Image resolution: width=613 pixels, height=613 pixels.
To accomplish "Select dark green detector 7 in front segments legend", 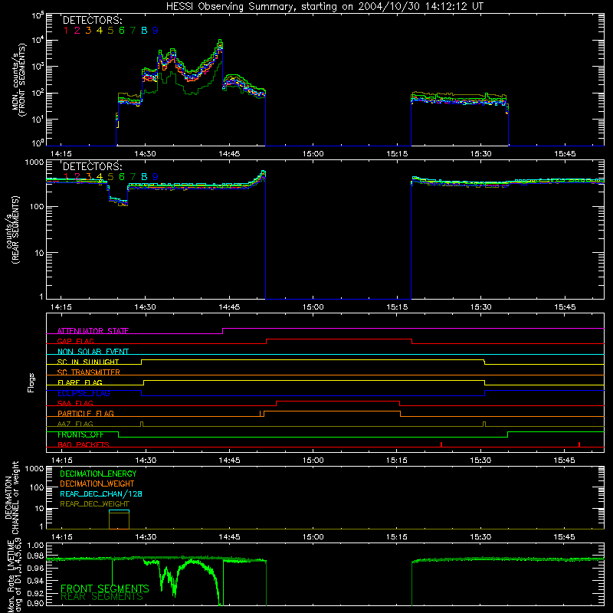I will [x=133, y=31].
